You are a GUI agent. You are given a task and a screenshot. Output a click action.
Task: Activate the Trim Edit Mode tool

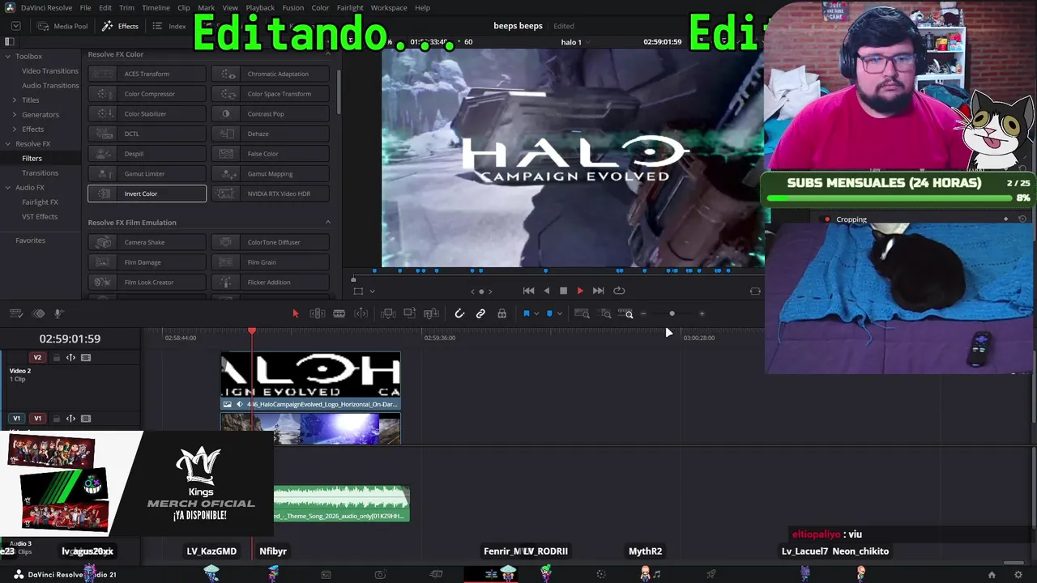coord(318,313)
